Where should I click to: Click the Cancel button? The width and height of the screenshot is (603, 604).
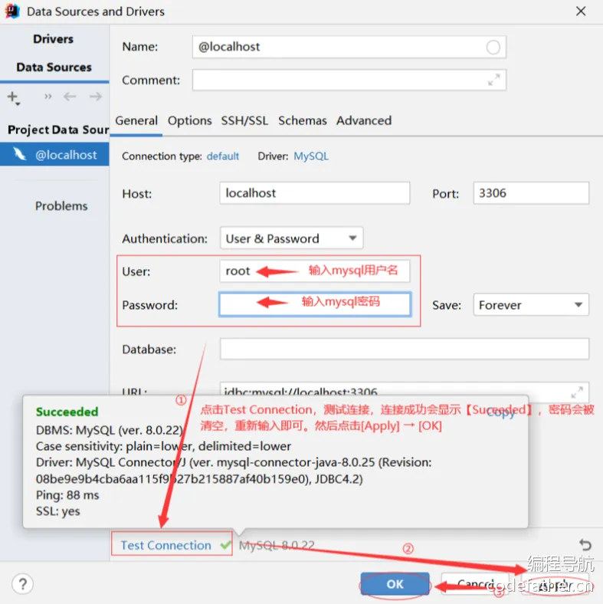point(475,584)
